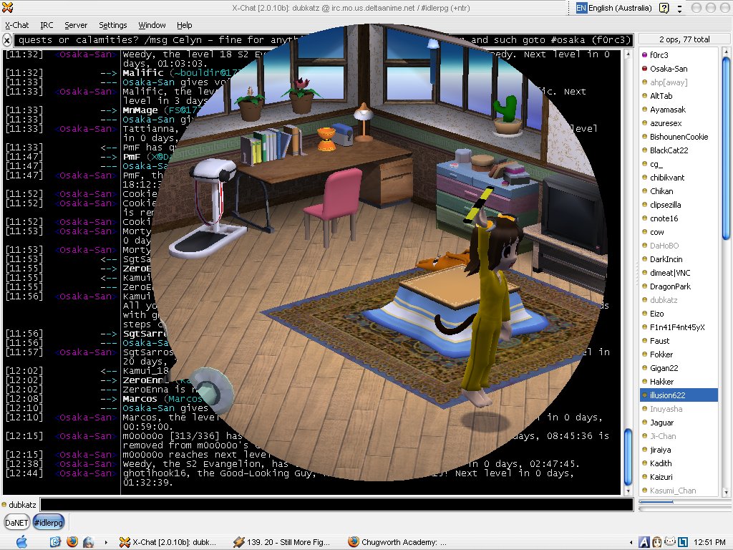Select user chibikvant in the list

click(679, 178)
